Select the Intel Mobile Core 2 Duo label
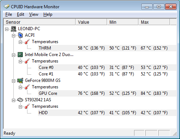 pos(49,55)
